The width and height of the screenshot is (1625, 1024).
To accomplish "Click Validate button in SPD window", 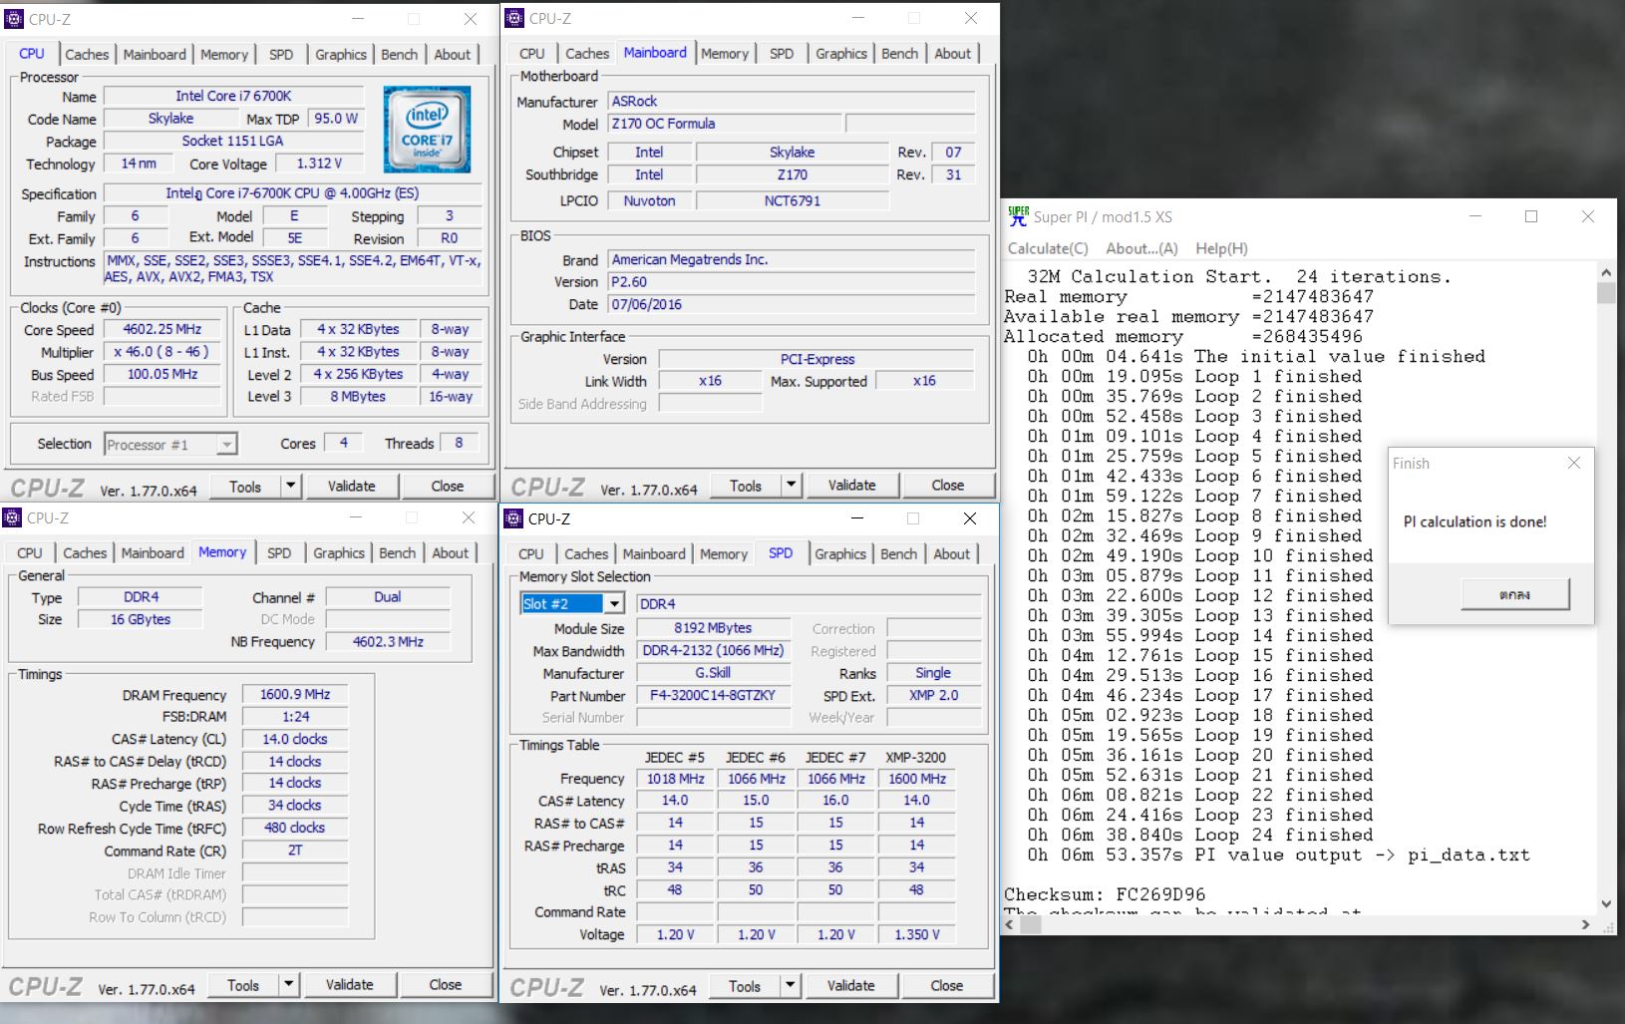I will [x=850, y=985].
